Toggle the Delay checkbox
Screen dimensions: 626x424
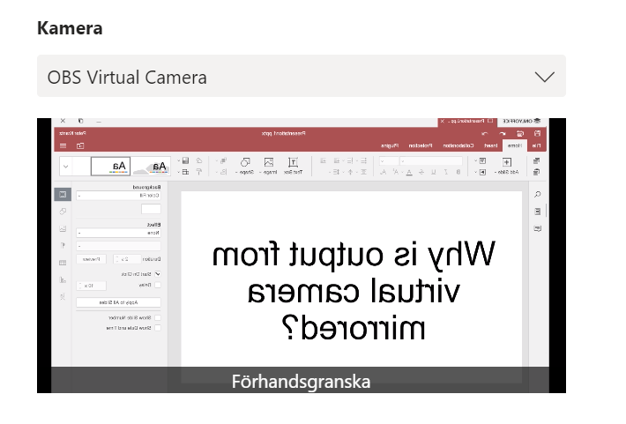click(158, 285)
